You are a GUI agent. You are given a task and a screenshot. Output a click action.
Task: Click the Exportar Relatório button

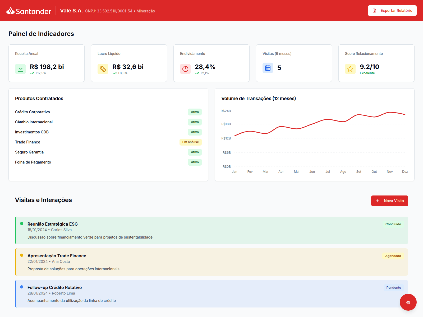tap(392, 11)
